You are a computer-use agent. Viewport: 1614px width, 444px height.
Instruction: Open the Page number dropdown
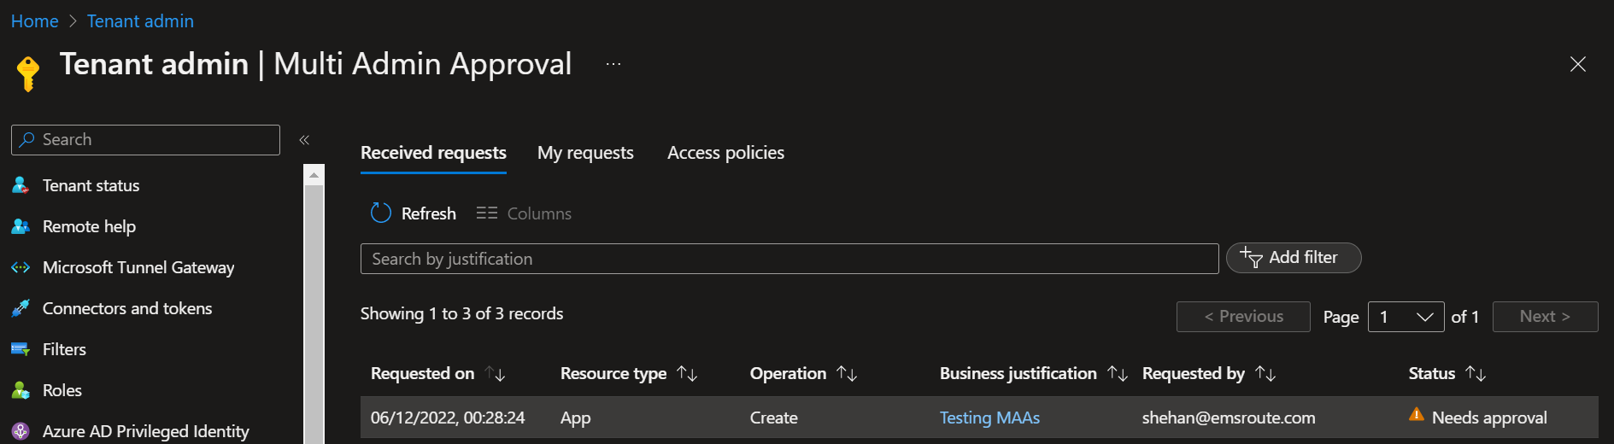(x=1406, y=317)
